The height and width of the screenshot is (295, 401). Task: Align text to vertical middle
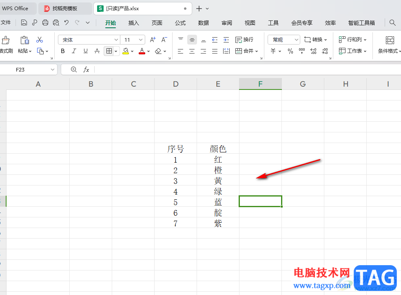coord(192,40)
